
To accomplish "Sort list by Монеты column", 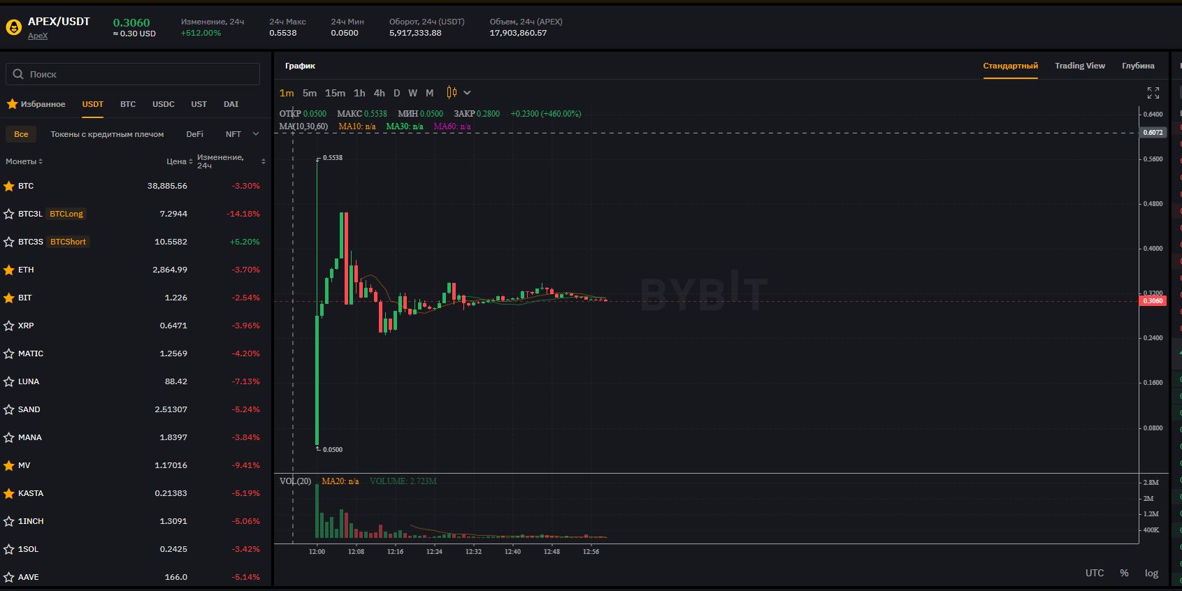I will (x=24, y=161).
